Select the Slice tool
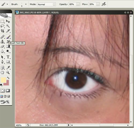The image size is (134, 128). pos(8,31)
